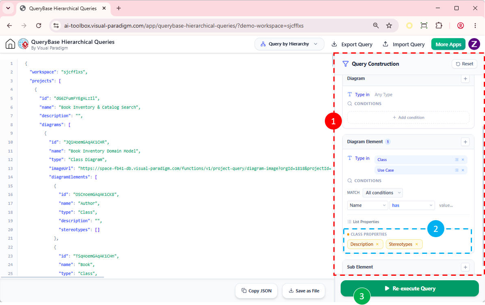The height and width of the screenshot is (305, 485).
Task: Reload the current page
Action: (39, 26)
